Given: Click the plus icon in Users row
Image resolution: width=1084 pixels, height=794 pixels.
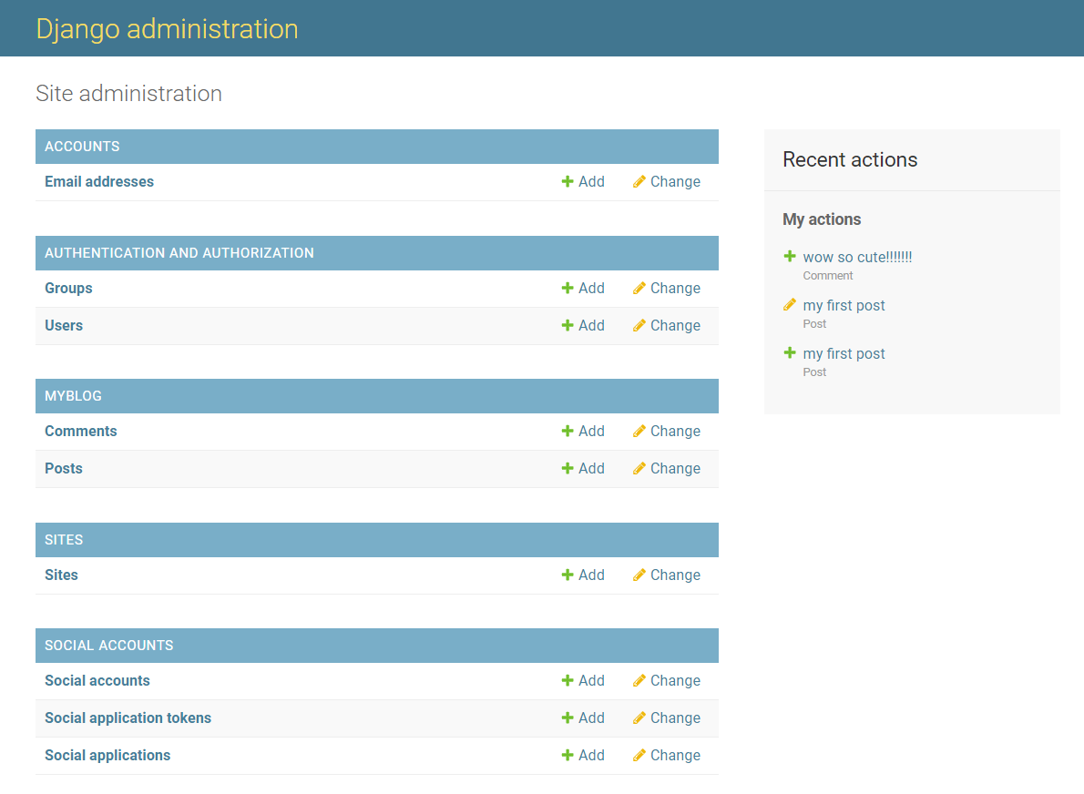Looking at the screenshot, I should tap(568, 325).
